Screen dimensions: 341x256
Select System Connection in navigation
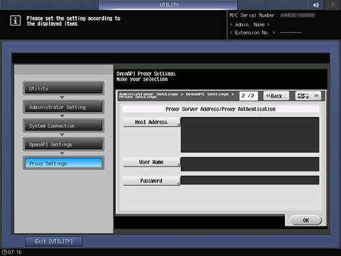coord(63,126)
